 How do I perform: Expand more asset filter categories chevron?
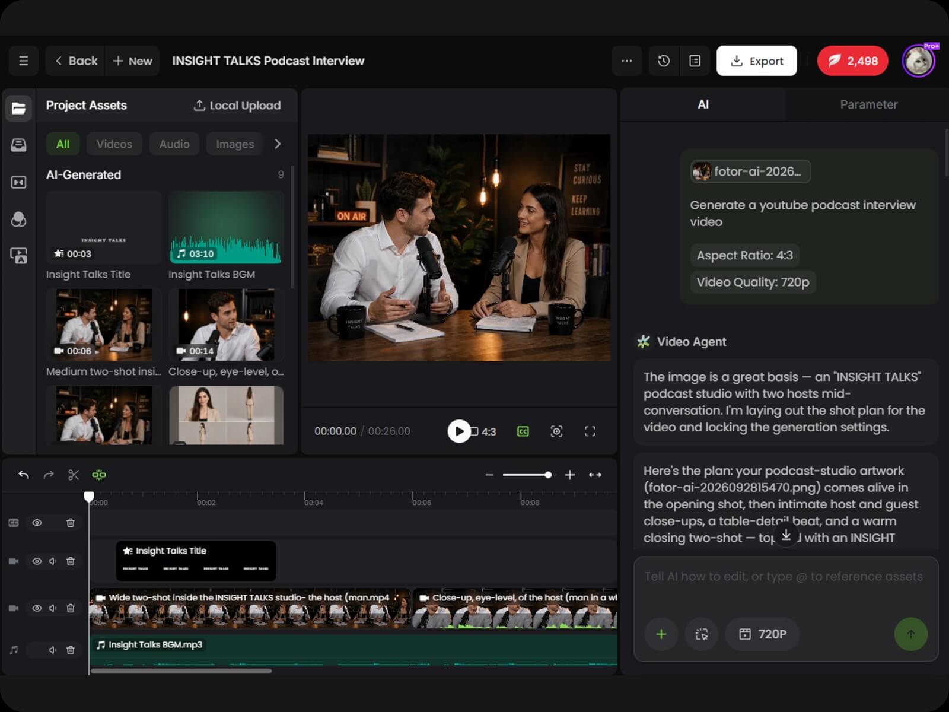click(x=278, y=144)
